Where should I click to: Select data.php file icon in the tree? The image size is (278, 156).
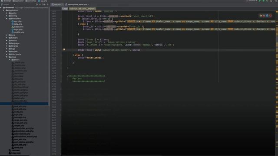pyautogui.click(x=13, y=24)
